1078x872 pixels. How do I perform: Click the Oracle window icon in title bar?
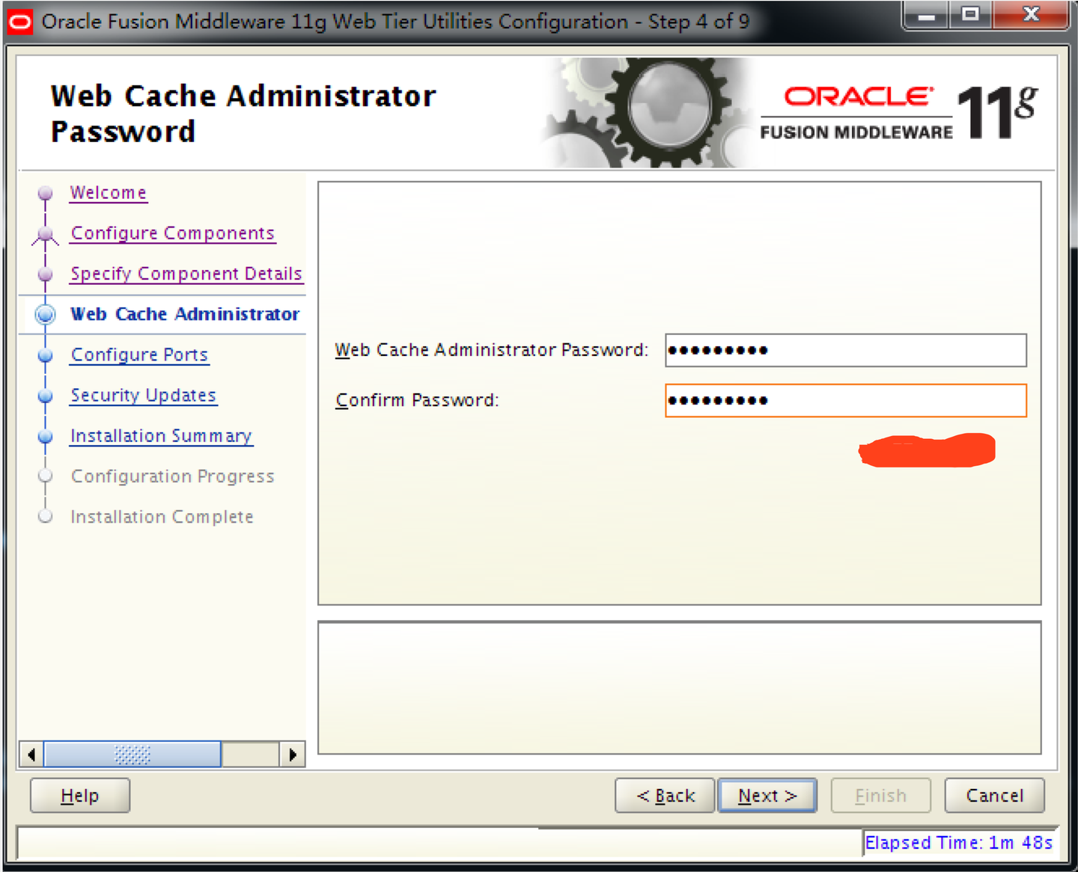(x=19, y=22)
